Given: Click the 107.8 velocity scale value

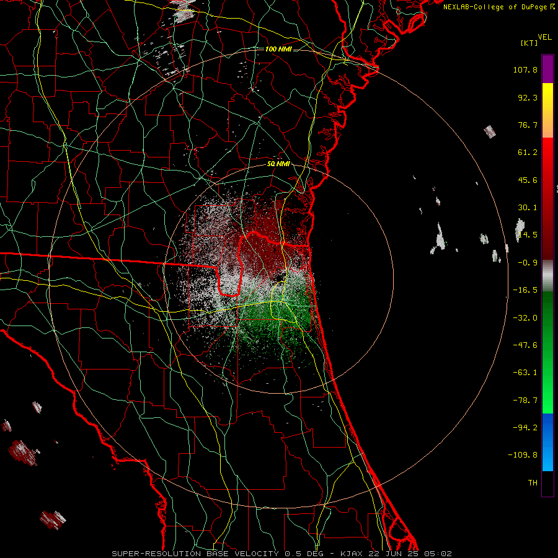Looking at the screenshot, I should (525, 69).
